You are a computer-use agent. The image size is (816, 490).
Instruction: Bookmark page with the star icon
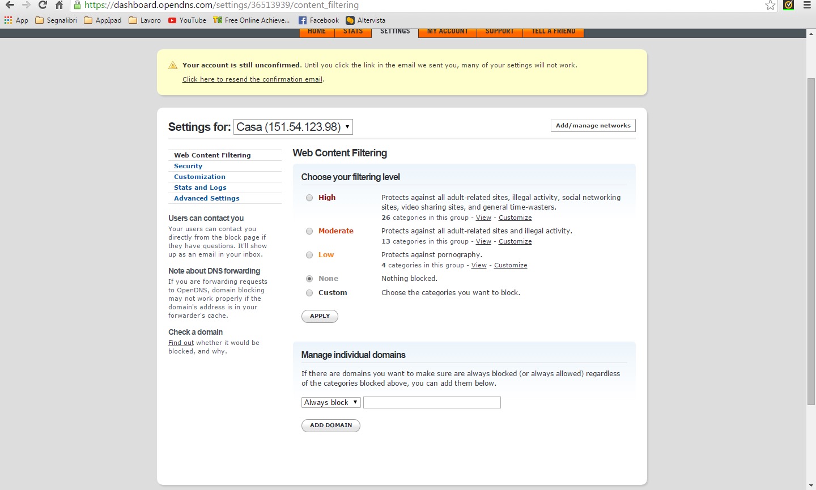[x=770, y=5]
